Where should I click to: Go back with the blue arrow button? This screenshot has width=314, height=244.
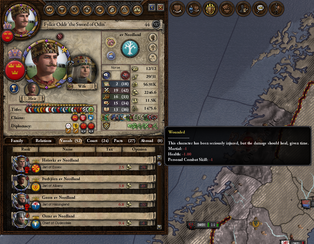click(x=152, y=8)
